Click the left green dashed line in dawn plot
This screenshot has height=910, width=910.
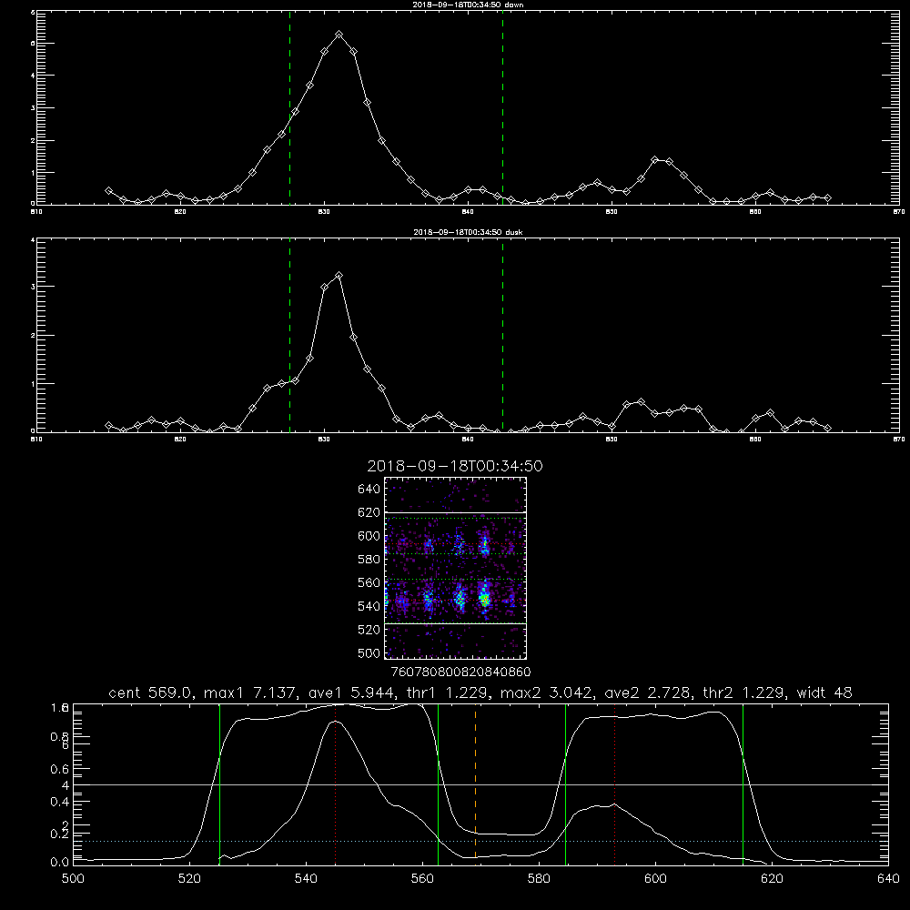(289, 107)
